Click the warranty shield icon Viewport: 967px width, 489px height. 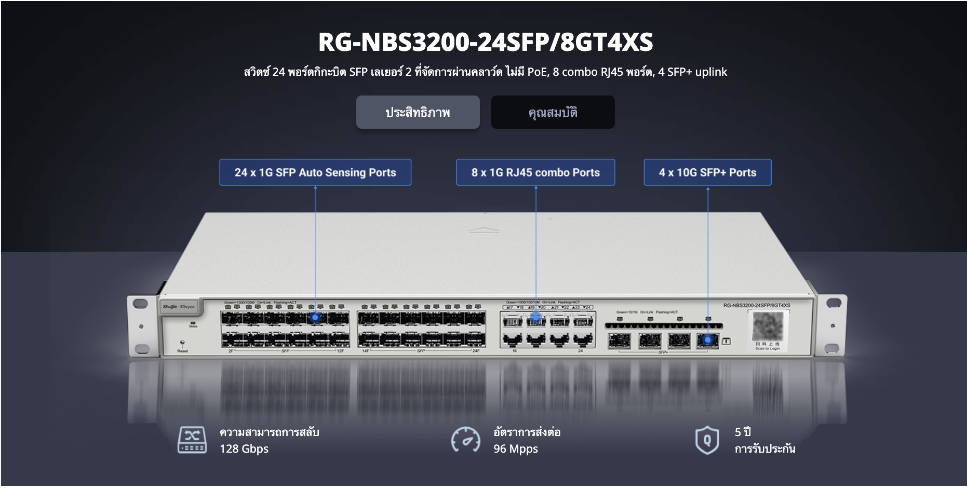pos(707,440)
